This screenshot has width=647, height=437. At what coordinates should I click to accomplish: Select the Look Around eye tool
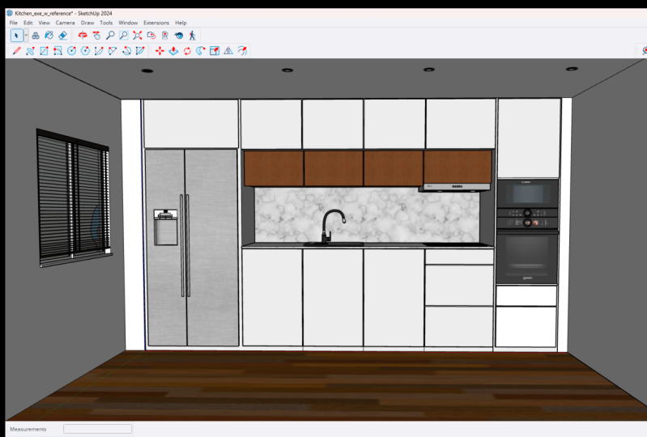coord(179,36)
